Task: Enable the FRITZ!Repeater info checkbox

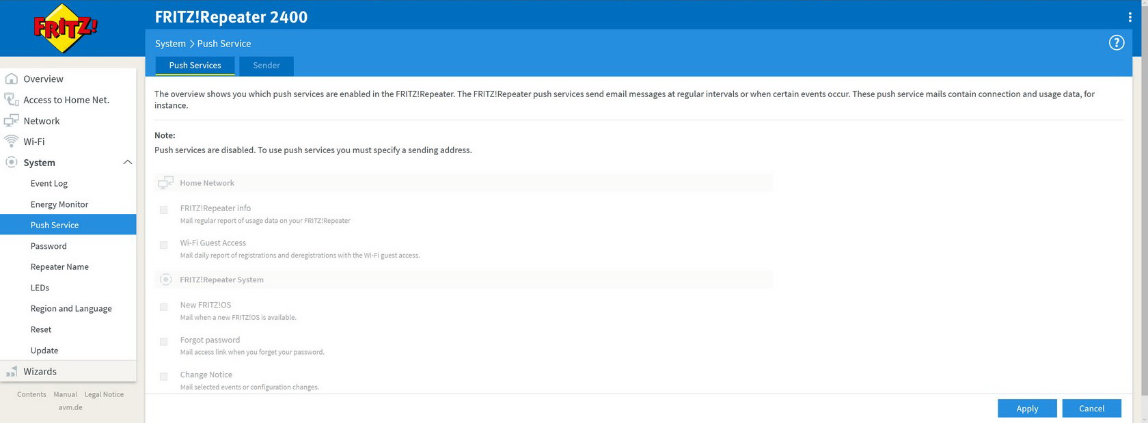Action: pos(163,210)
